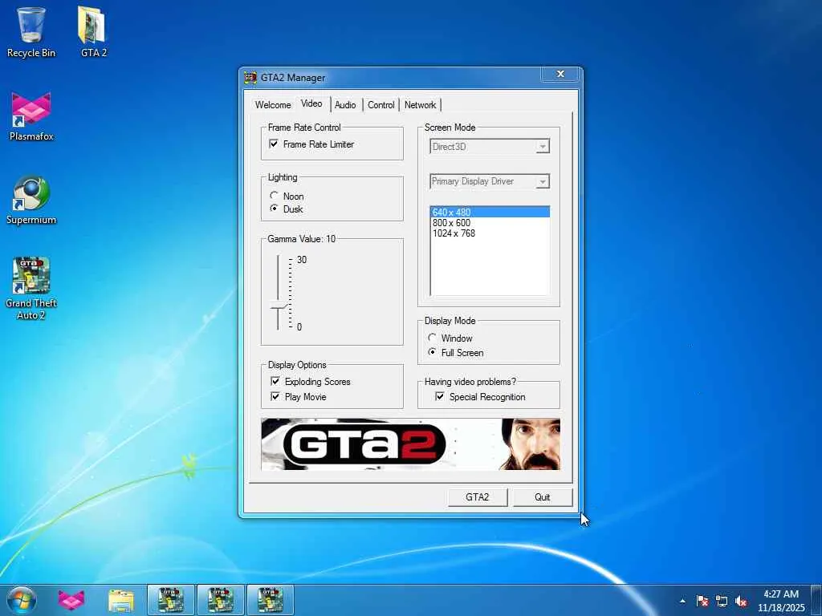Screen dimensions: 822x616
Task: Switch to the Audio tab
Action: [x=345, y=105]
